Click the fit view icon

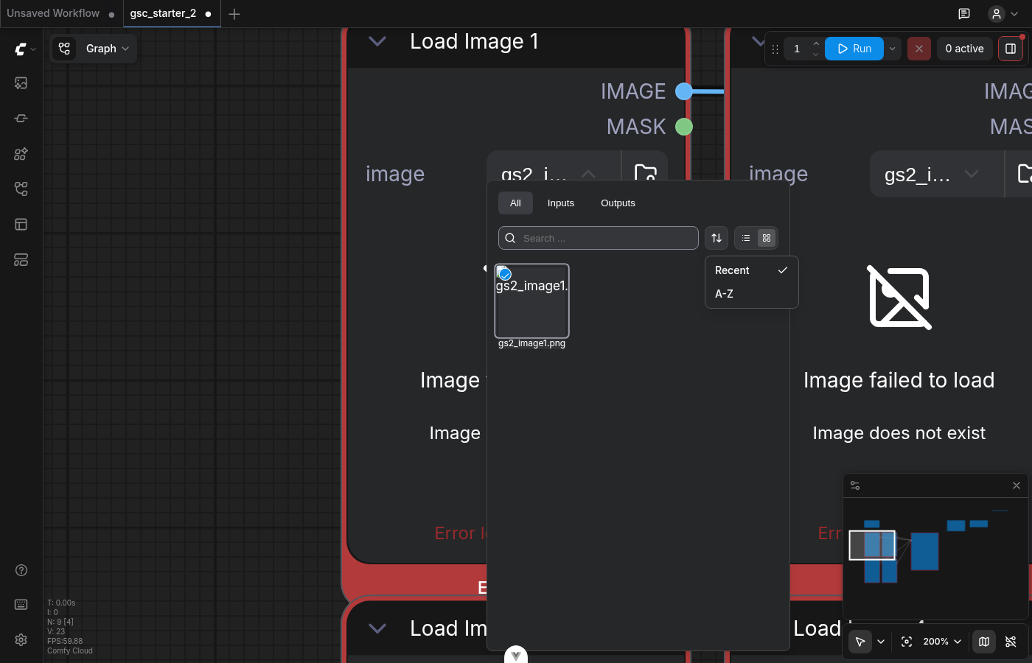(907, 642)
